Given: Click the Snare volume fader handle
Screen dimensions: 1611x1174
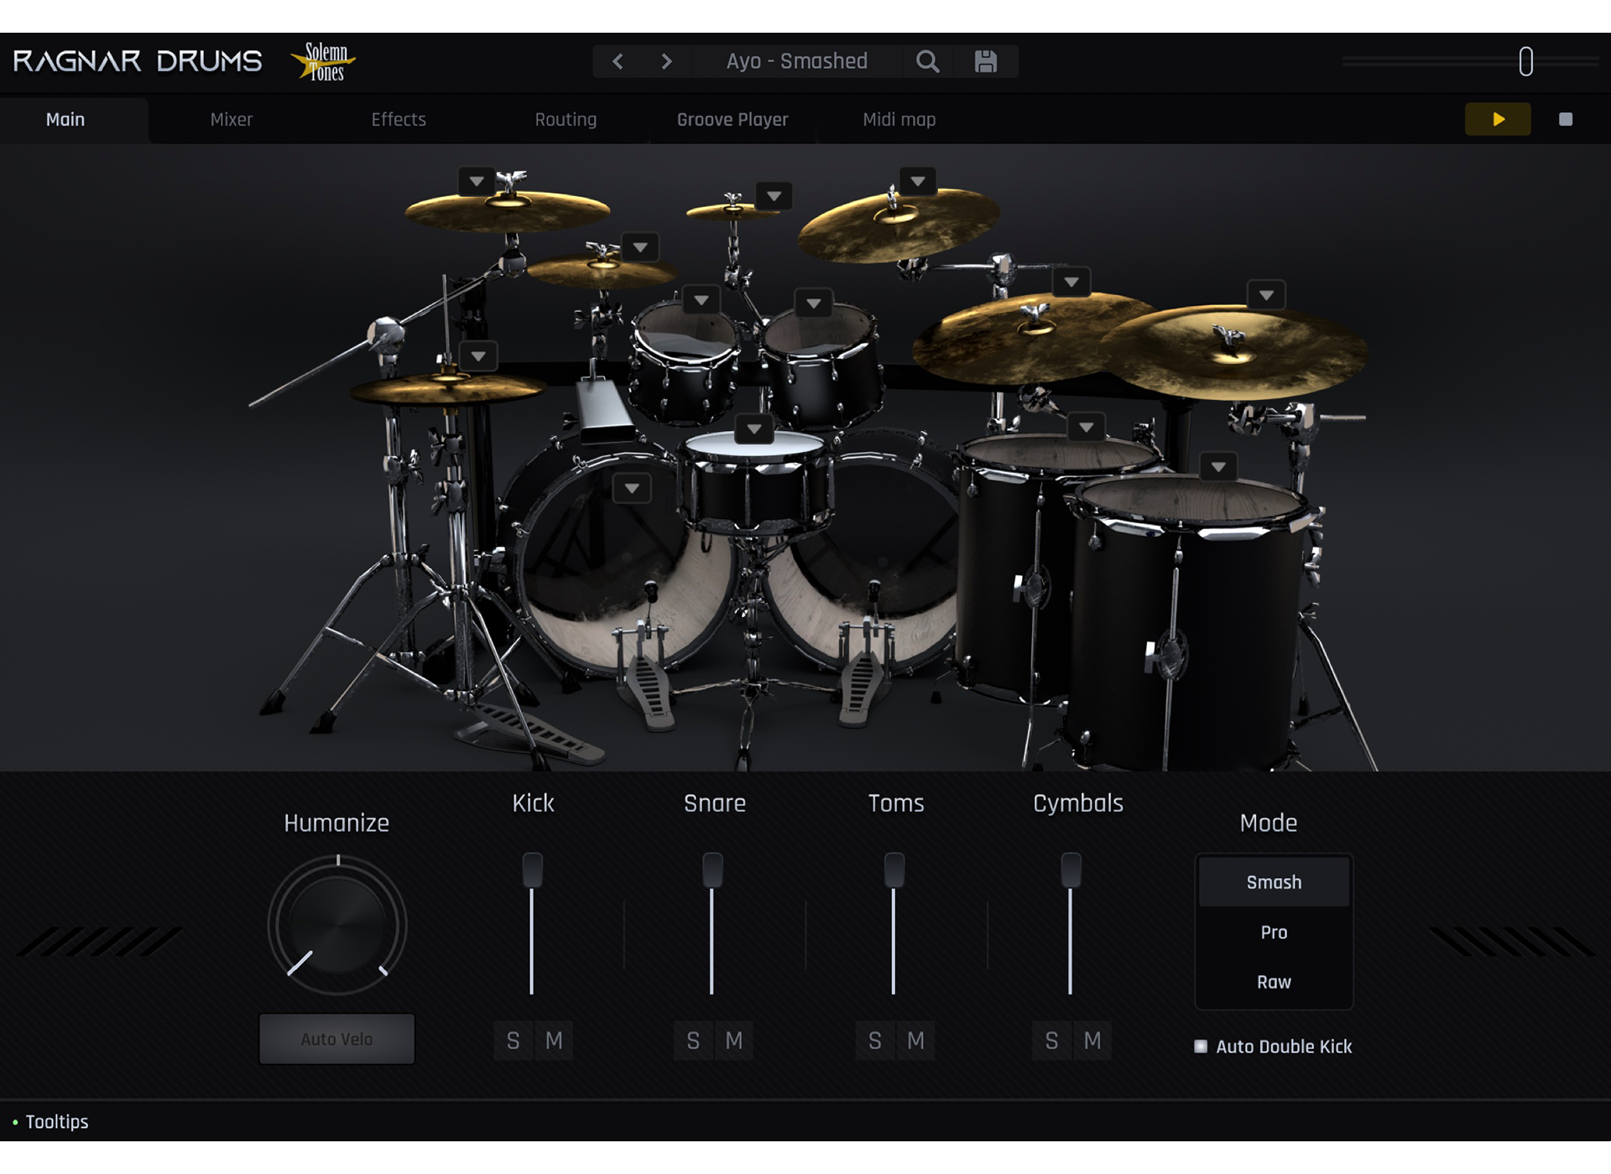Looking at the screenshot, I should pyautogui.click(x=712, y=870).
